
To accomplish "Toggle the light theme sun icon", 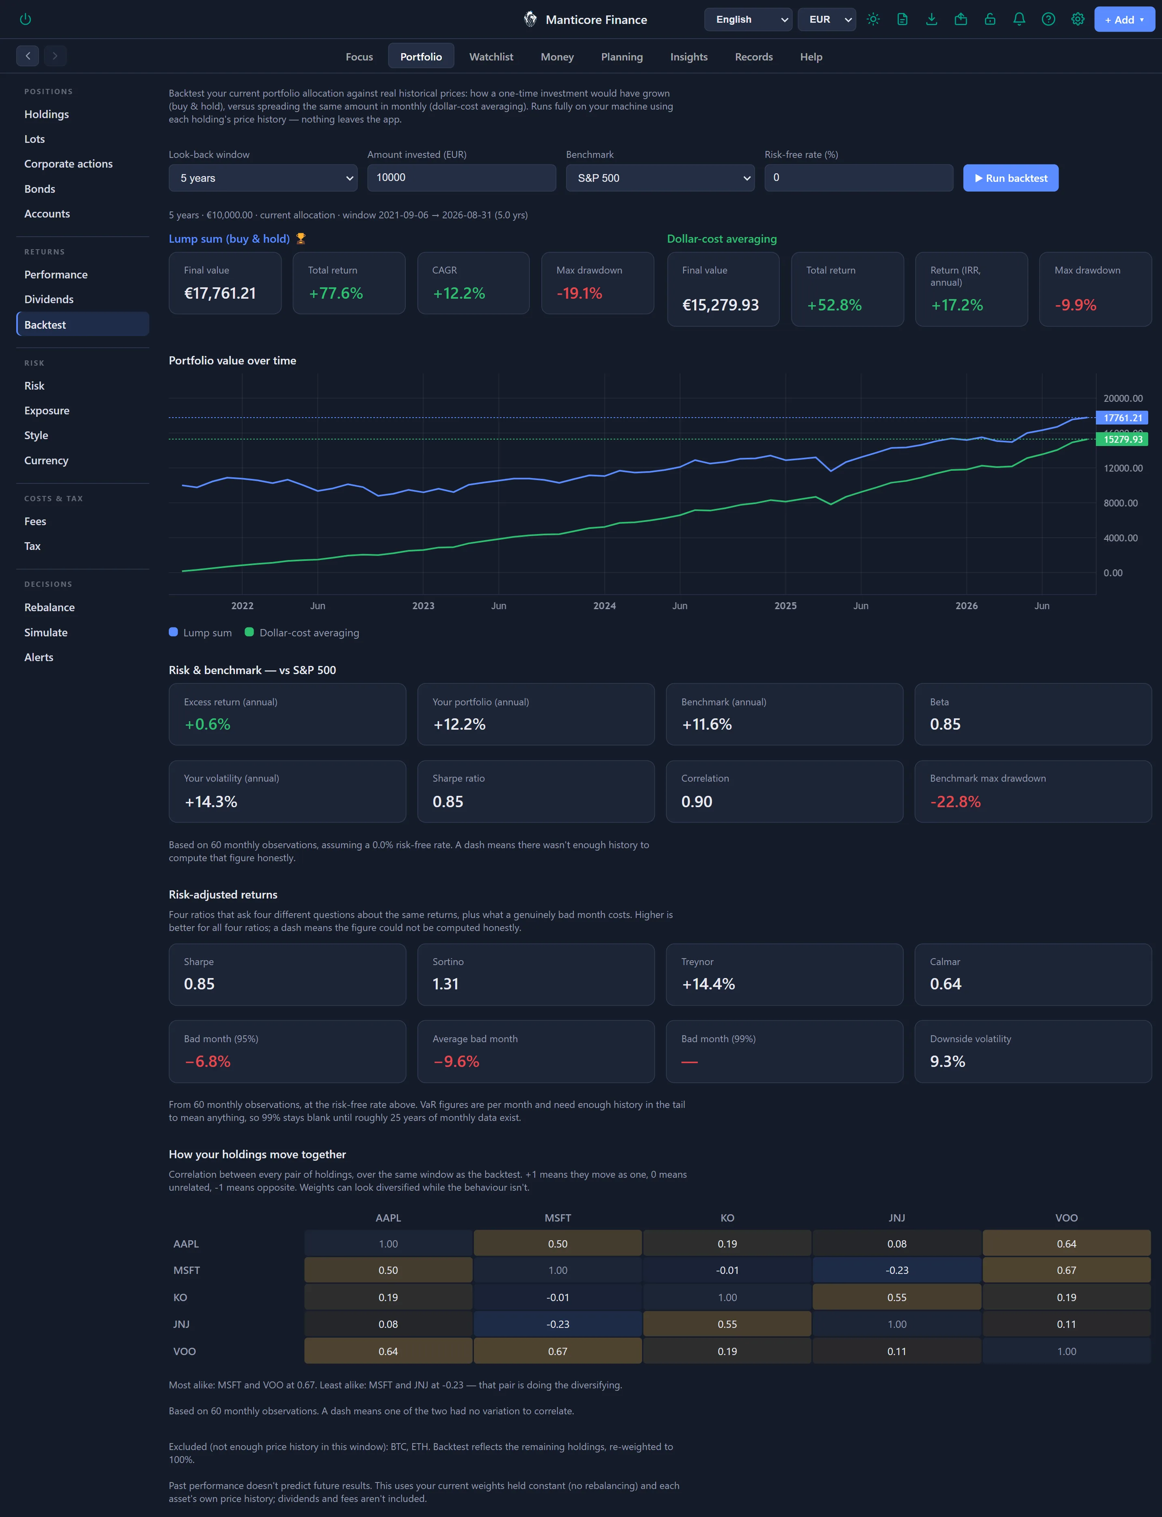I will tap(873, 19).
